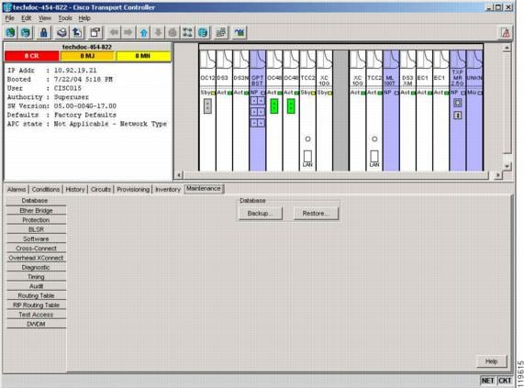The width and height of the screenshot is (524, 388).
Task: Open the Cross-Connect subtab
Action: 36,249
